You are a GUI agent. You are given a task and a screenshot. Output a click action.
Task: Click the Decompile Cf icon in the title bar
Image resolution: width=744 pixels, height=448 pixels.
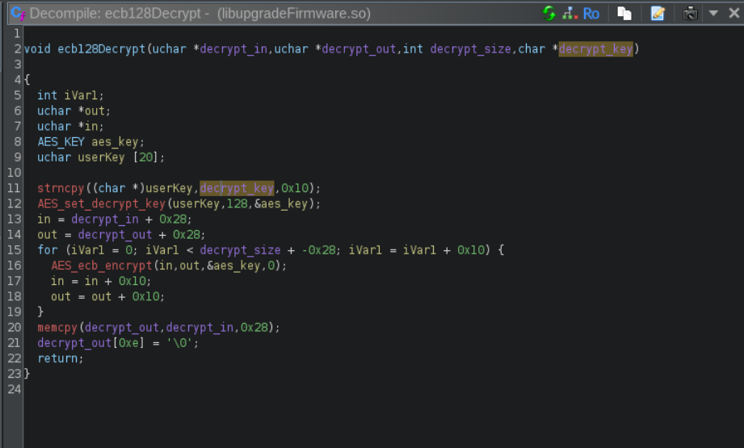pyautogui.click(x=18, y=13)
